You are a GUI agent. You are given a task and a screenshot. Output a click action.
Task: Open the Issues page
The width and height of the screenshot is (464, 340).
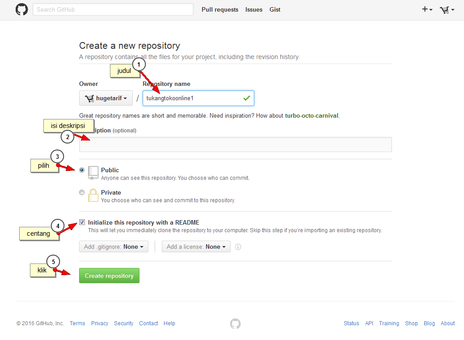coord(254,9)
